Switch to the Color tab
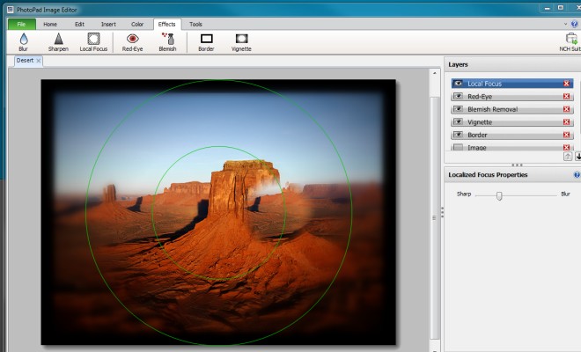The image size is (581, 352). pos(137,24)
